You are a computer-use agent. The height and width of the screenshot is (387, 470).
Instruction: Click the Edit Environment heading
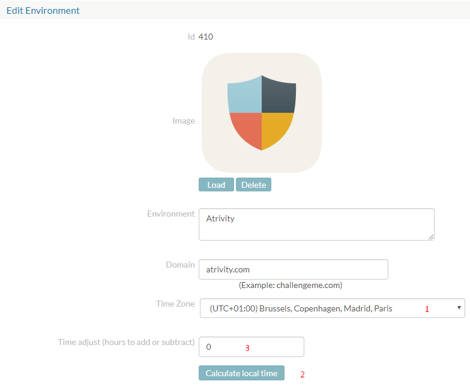click(43, 10)
